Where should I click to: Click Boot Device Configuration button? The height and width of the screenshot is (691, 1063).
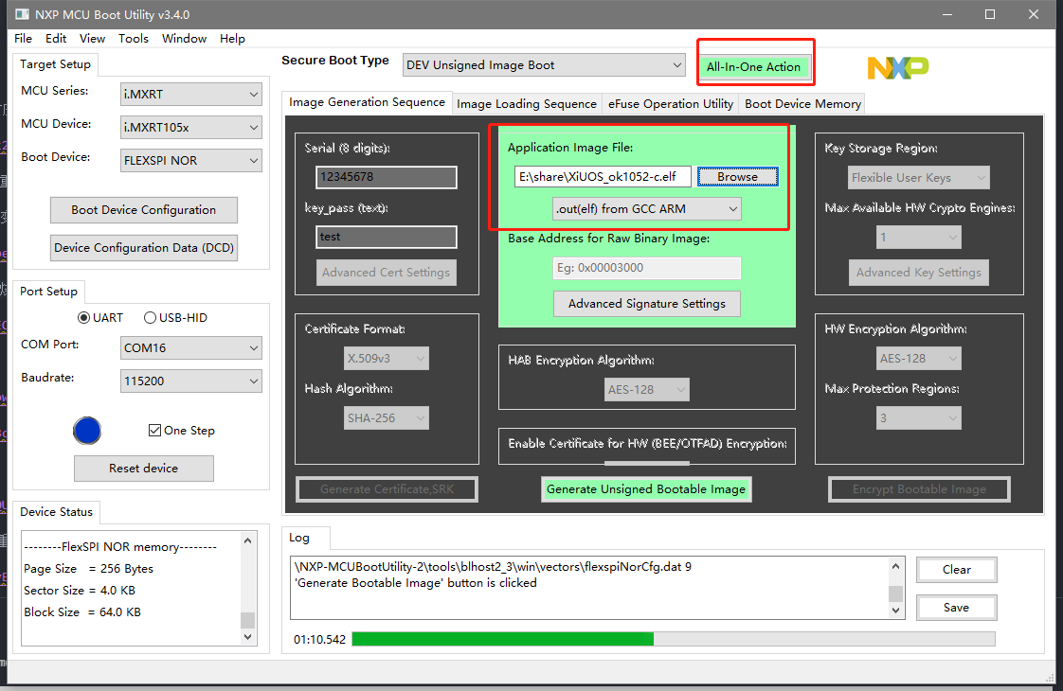[144, 210]
